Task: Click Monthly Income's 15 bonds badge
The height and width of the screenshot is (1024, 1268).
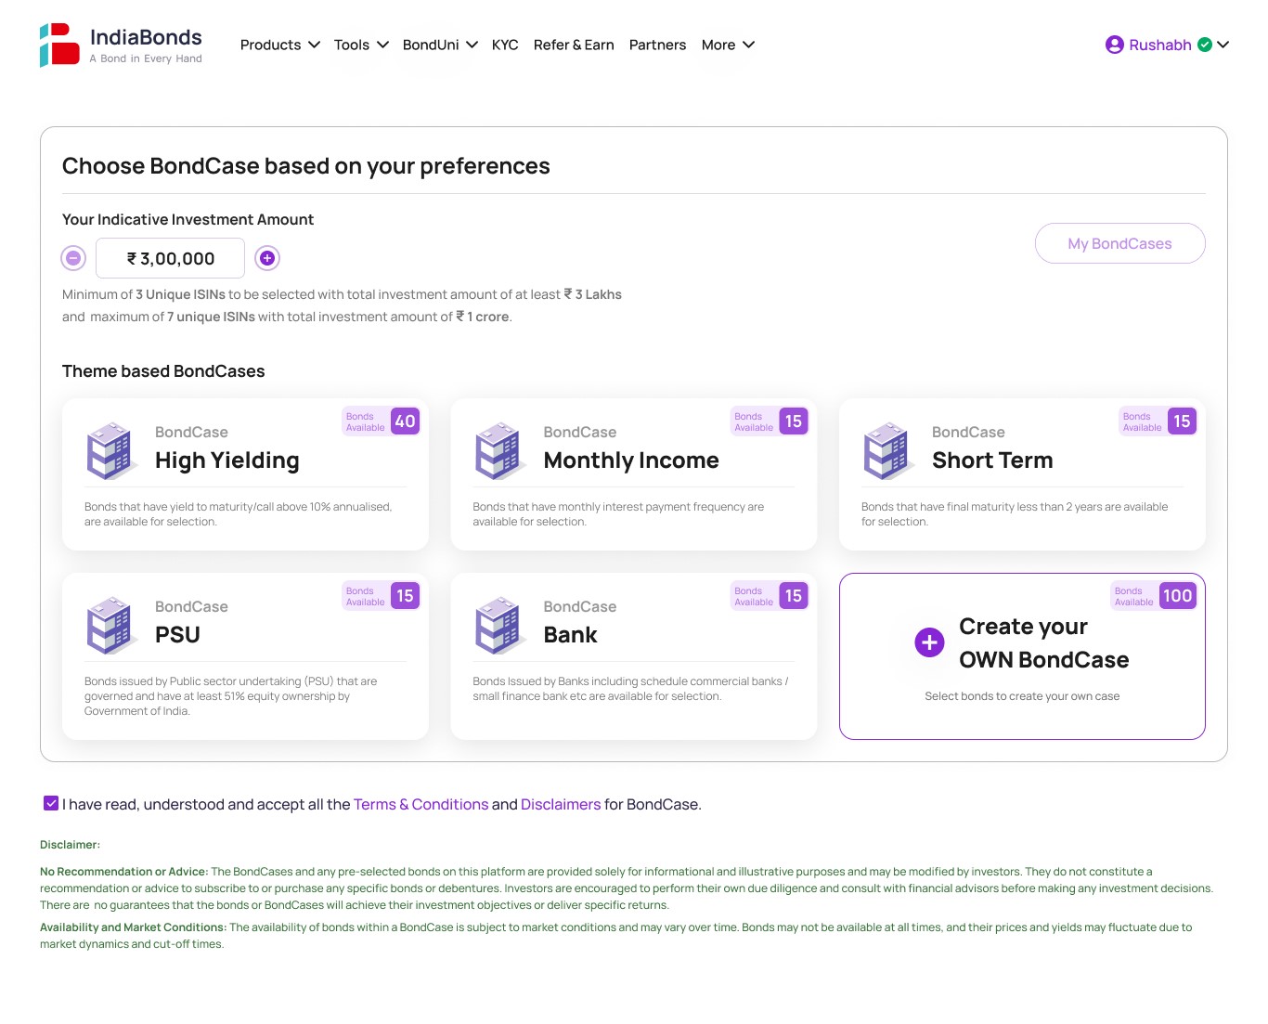Action: [x=770, y=421]
